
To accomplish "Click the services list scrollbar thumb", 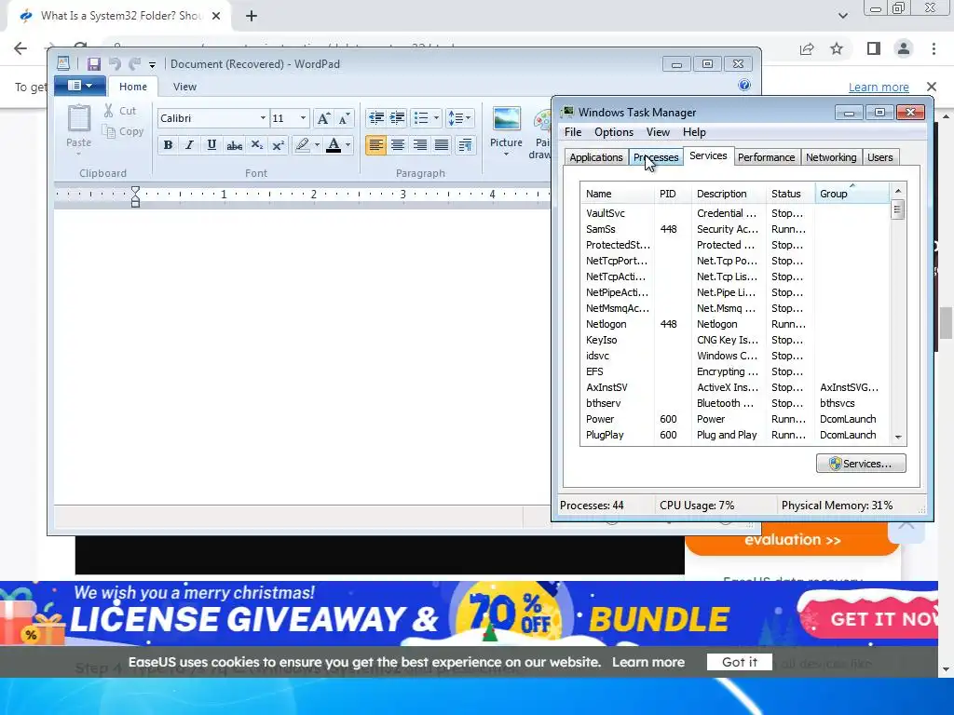I will [x=897, y=210].
